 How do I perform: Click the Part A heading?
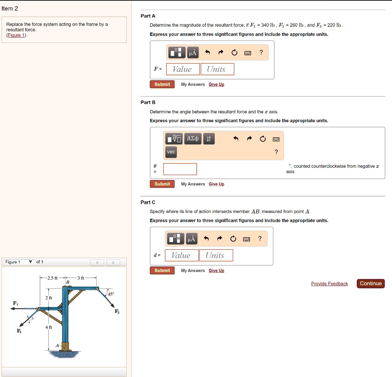click(x=148, y=16)
